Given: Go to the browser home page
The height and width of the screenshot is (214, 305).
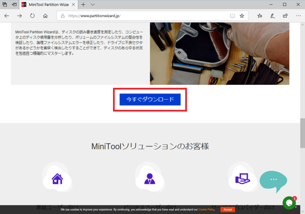Looking at the screenshot, I should [x=45, y=16].
